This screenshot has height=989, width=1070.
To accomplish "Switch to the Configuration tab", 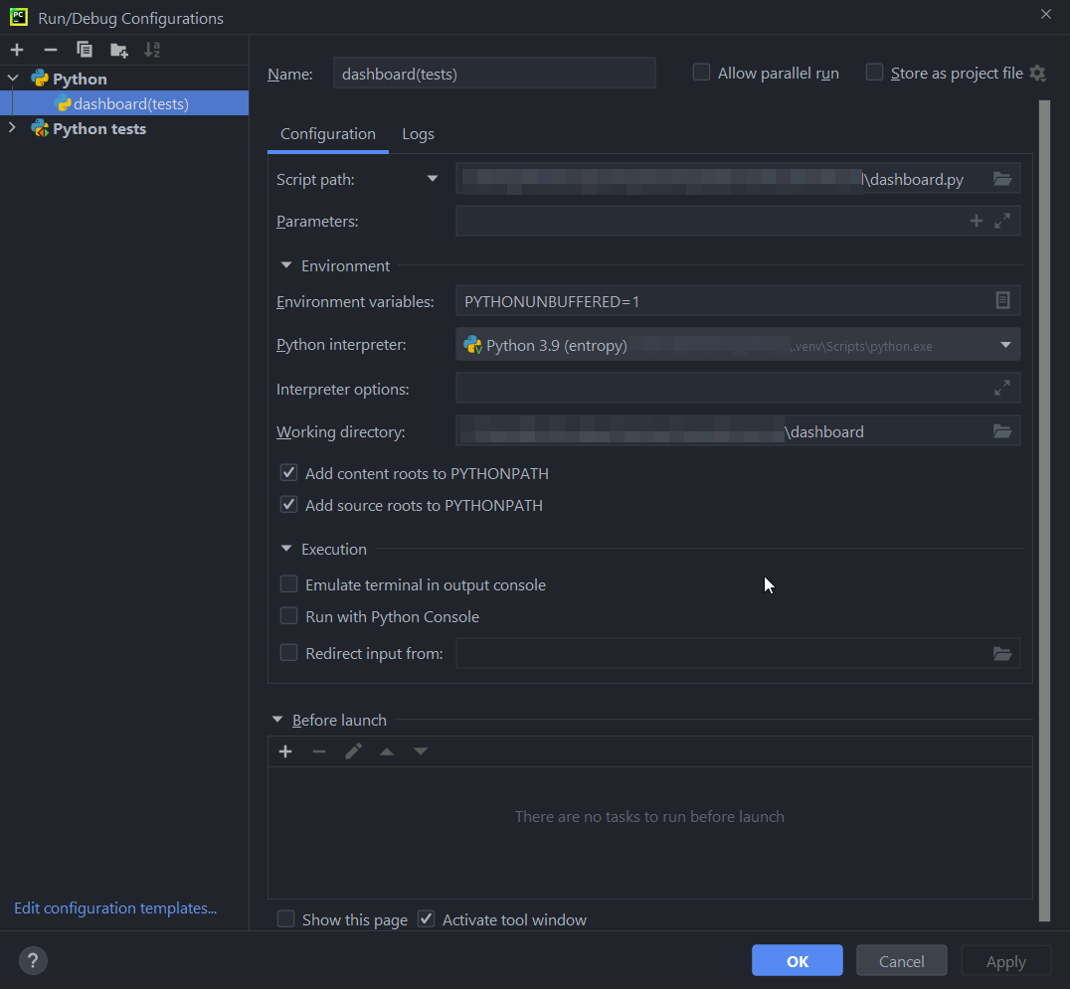I will click(328, 134).
